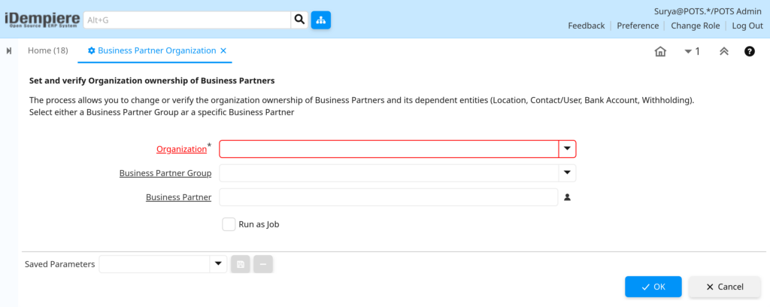Open the Business Partner Group dropdown
770x307 pixels.
point(567,173)
